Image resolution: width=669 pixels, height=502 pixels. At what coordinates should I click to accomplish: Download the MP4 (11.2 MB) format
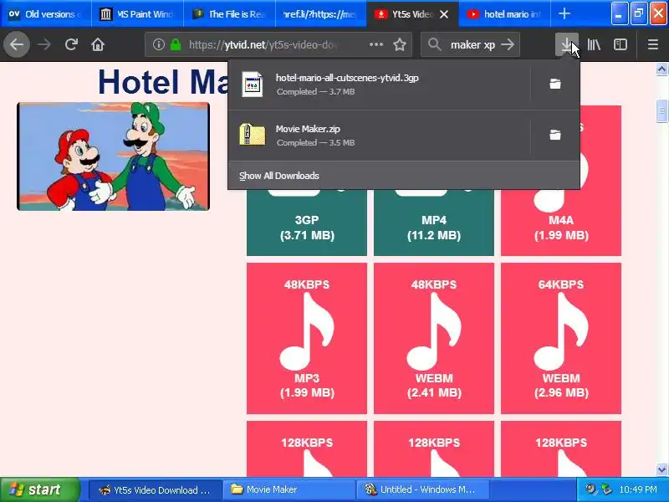[x=433, y=222]
